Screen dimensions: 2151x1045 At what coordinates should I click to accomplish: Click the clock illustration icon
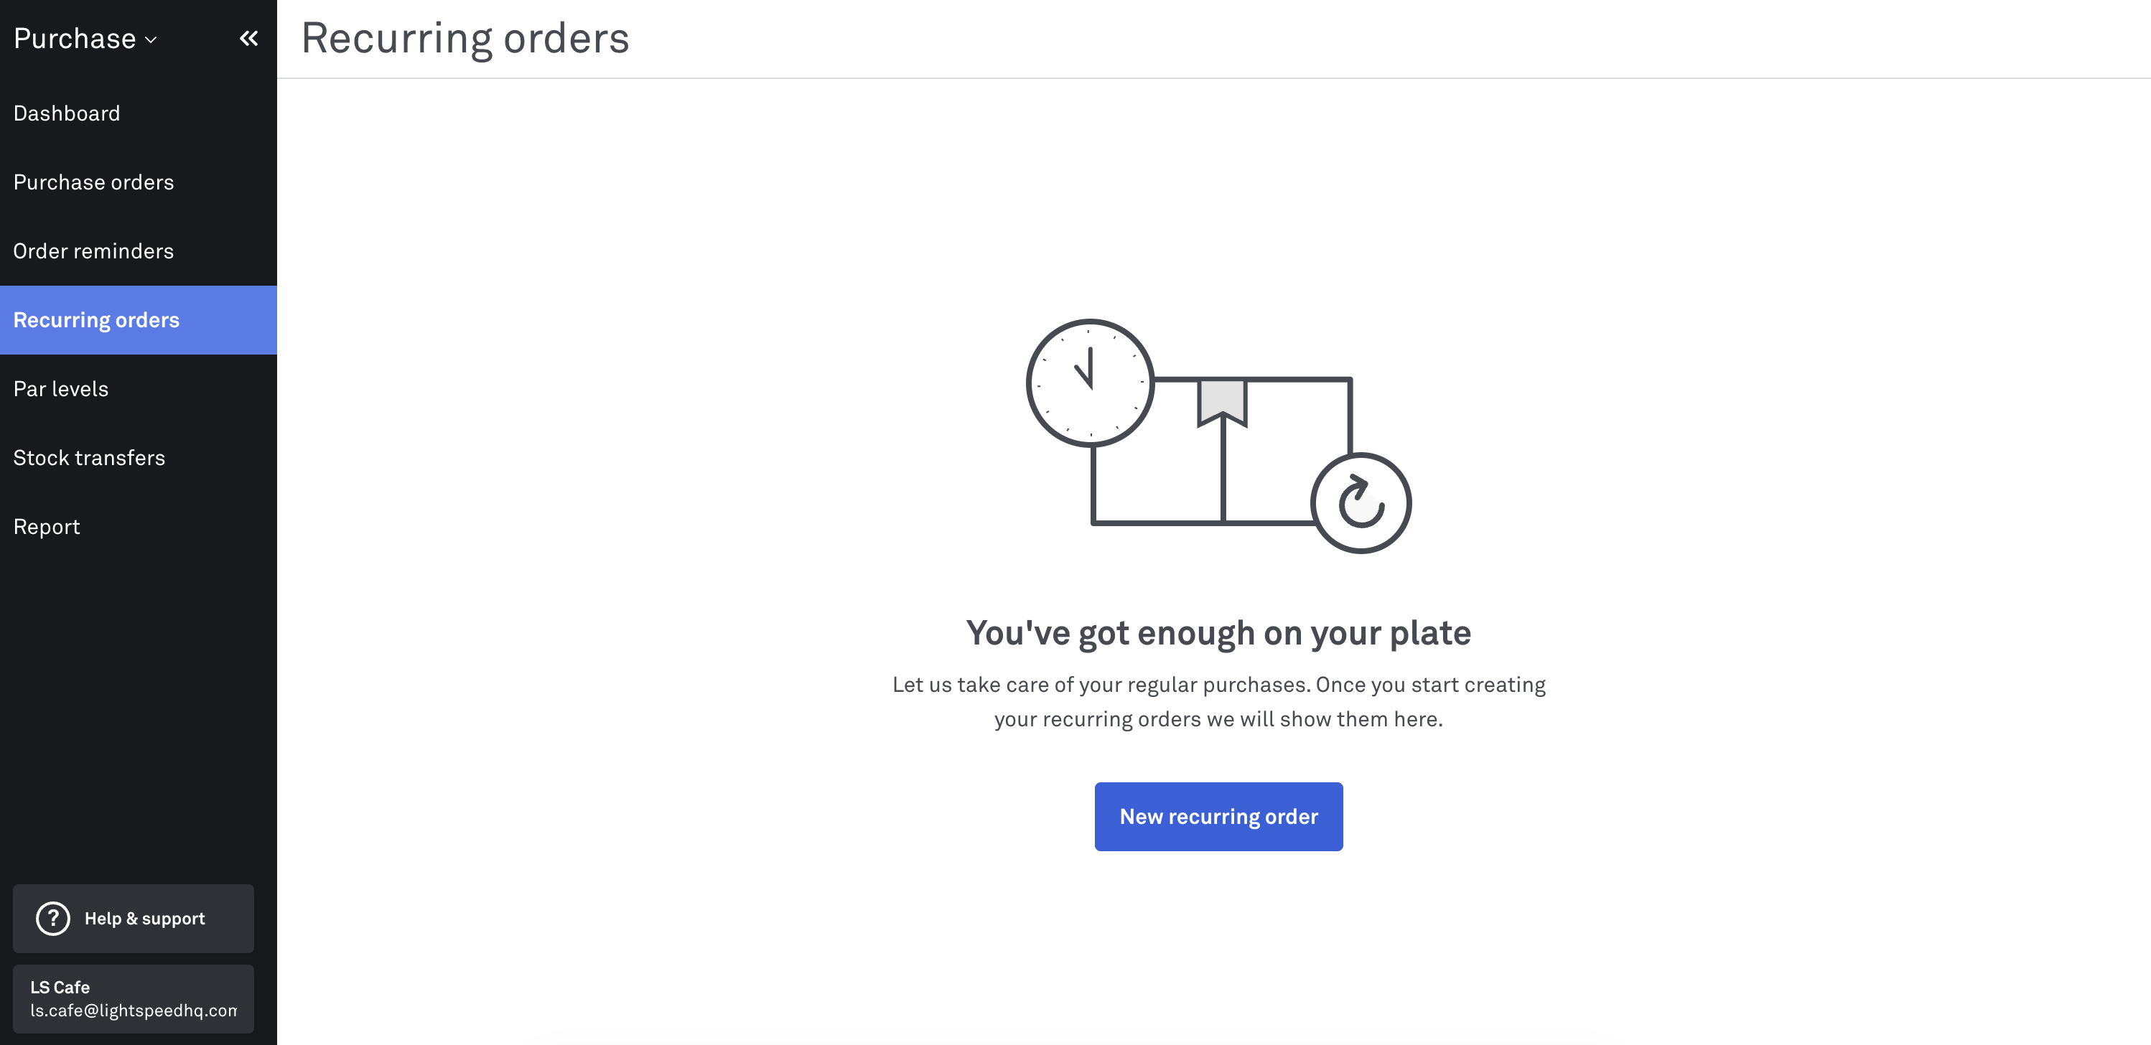click(x=1090, y=383)
